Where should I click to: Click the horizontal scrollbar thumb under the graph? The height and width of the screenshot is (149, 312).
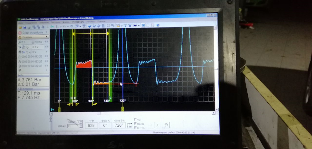98,113
